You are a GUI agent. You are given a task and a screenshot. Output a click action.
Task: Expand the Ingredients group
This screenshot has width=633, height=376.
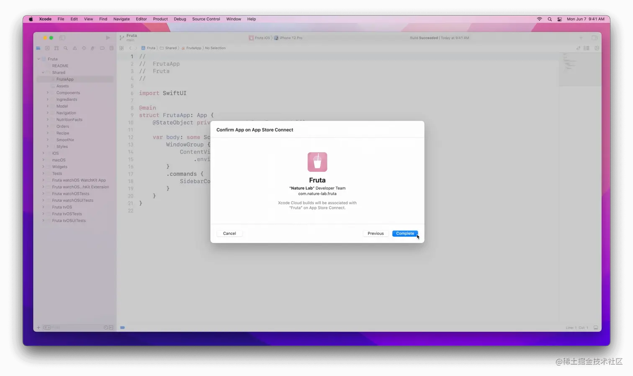pos(48,99)
